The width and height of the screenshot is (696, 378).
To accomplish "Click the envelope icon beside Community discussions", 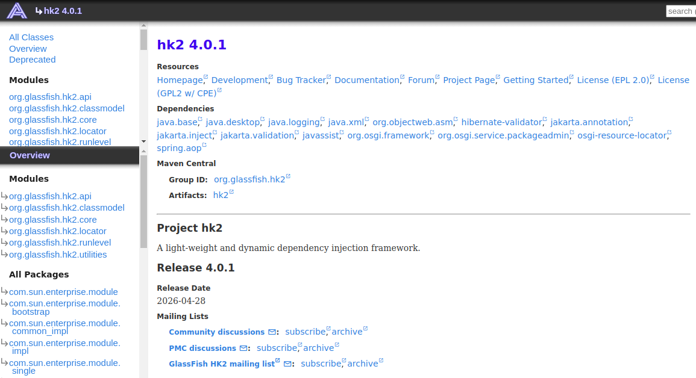I will pyautogui.click(x=272, y=332).
